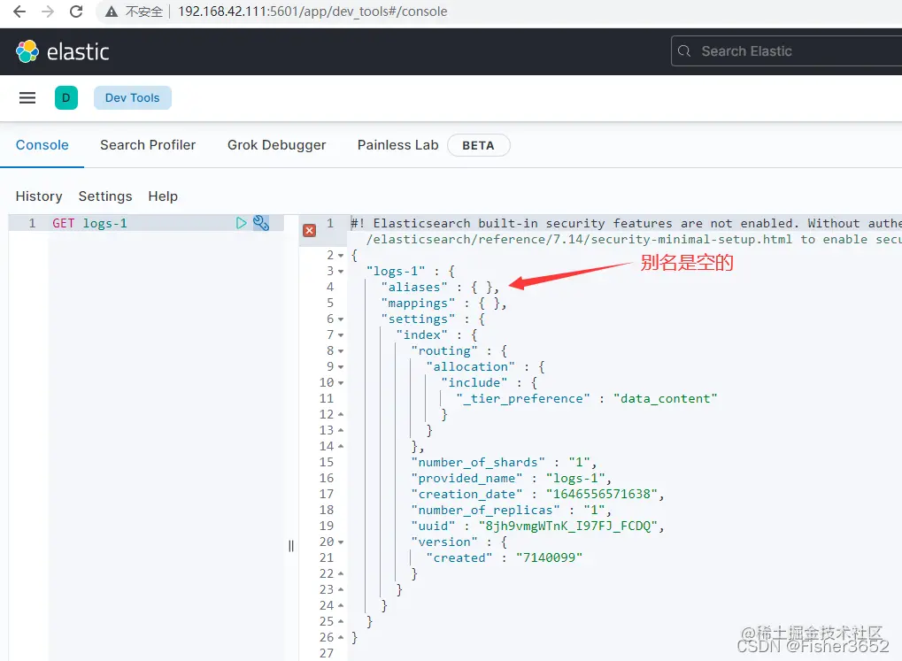The width and height of the screenshot is (902, 661).
Task: Click the "aliases" key in output
Action: (x=414, y=287)
